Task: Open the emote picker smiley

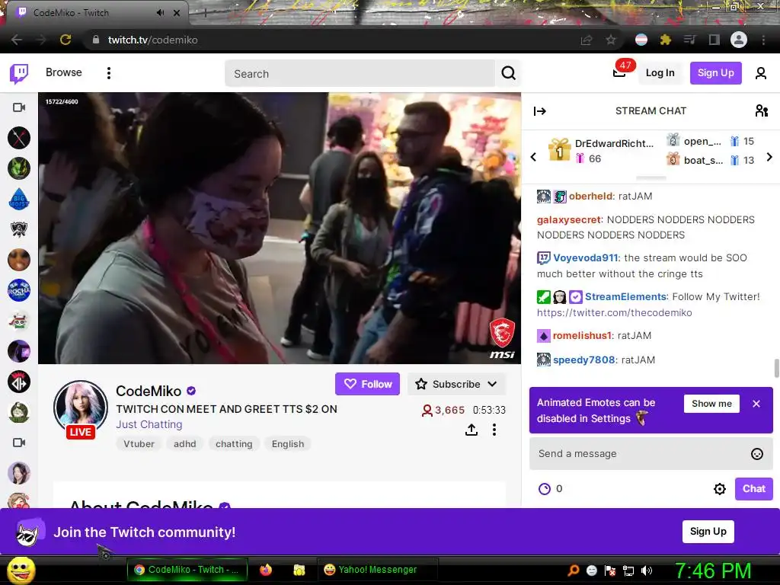Action: click(756, 454)
